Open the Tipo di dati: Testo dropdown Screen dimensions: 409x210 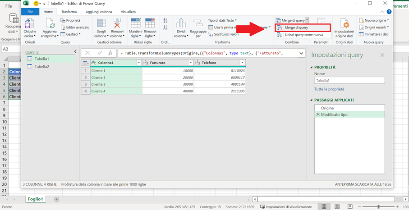(222, 20)
